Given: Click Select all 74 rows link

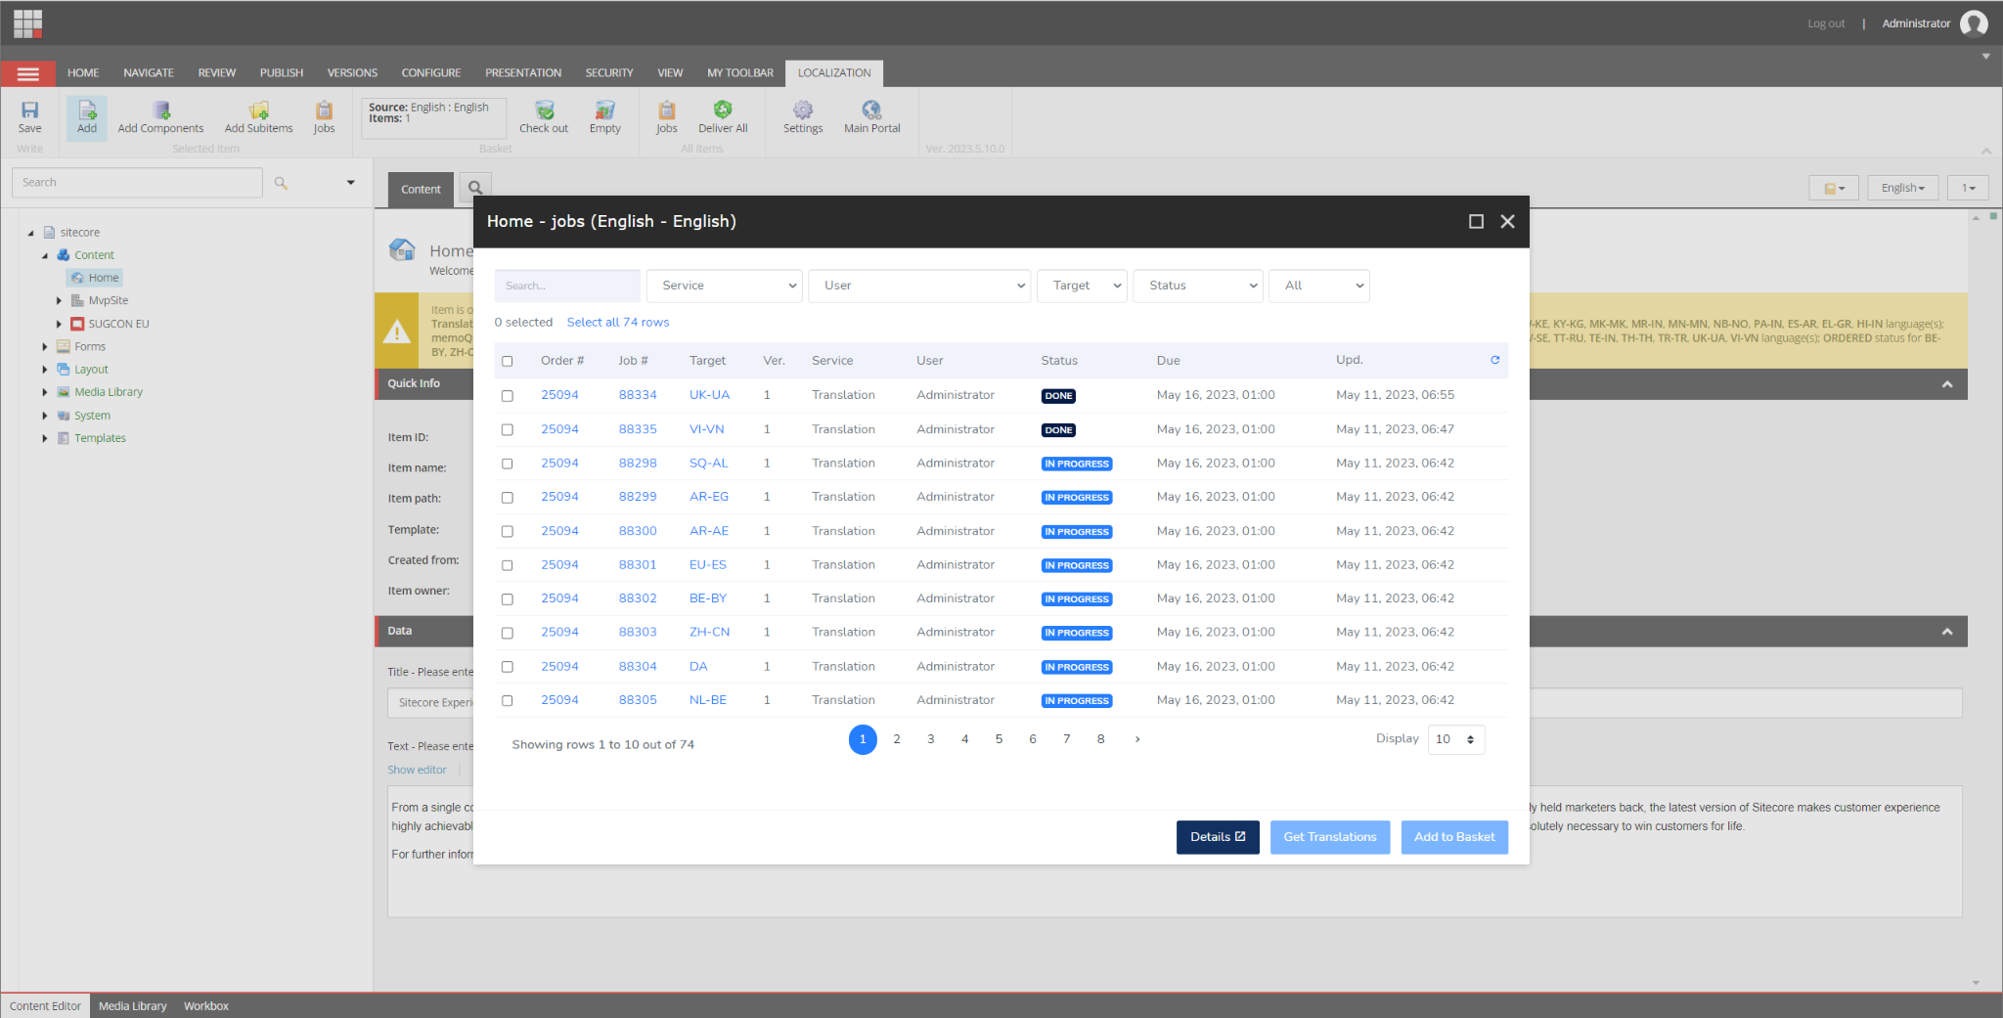Looking at the screenshot, I should click(x=618, y=323).
